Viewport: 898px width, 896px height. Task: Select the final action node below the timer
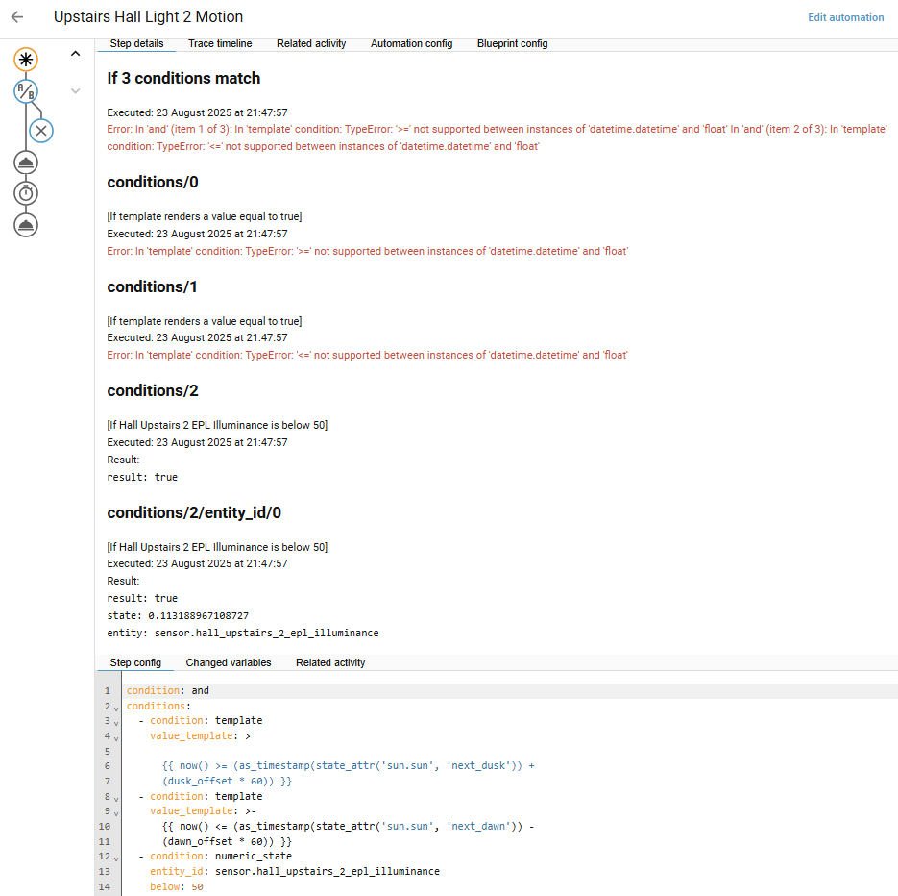pos(26,225)
